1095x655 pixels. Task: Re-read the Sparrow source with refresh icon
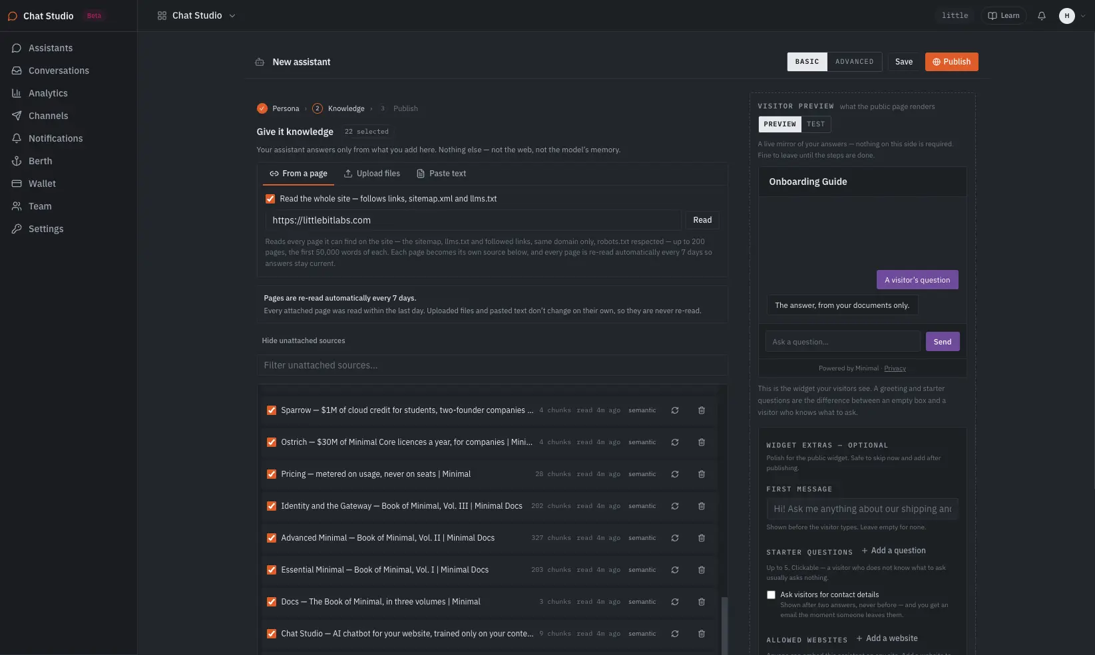[x=675, y=410]
